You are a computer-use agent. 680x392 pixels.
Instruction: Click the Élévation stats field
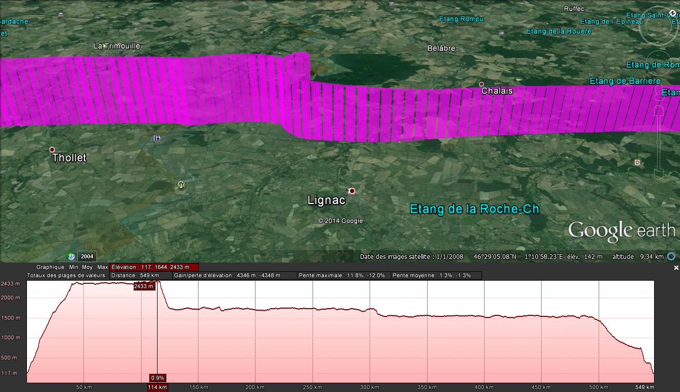154,267
